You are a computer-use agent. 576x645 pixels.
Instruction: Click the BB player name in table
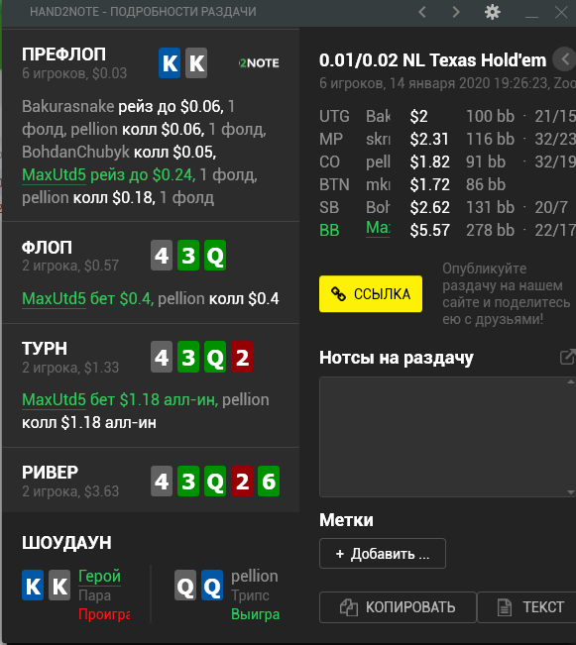378,228
